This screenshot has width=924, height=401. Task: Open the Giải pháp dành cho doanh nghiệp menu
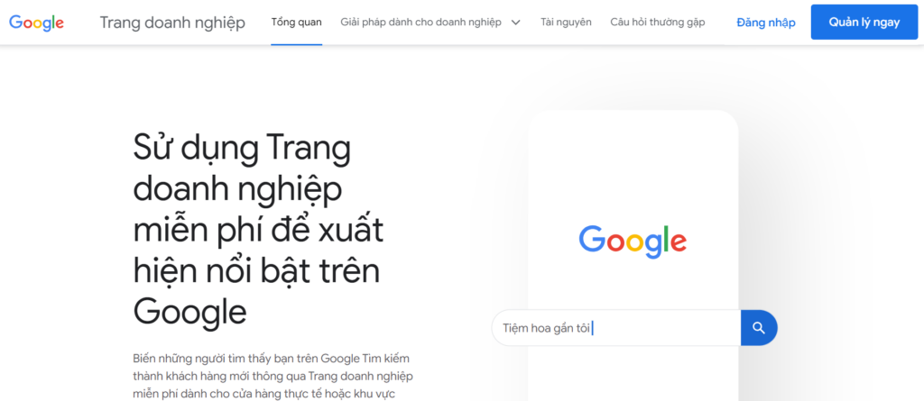pyautogui.click(x=420, y=23)
